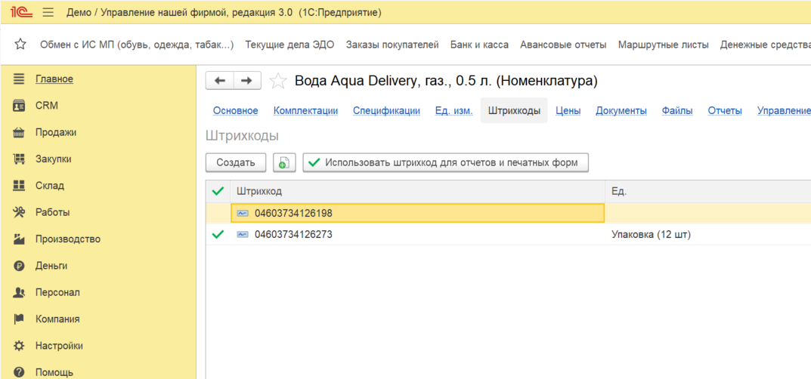Open Банк и касса link
The height and width of the screenshot is (379, 811).
479,45
